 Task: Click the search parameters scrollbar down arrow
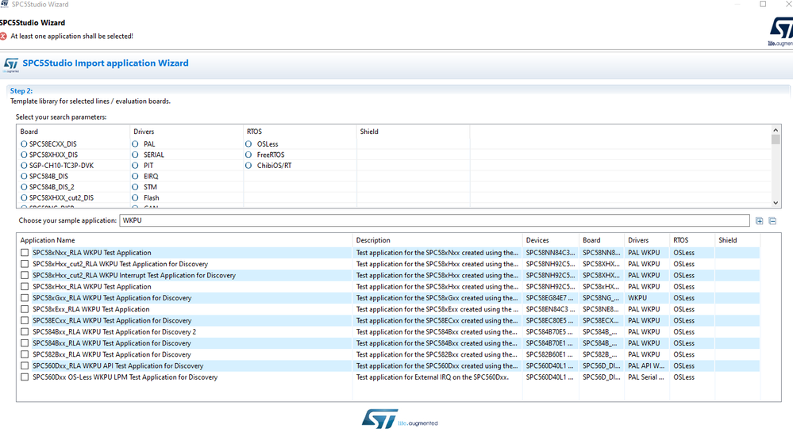coord(776,203)
